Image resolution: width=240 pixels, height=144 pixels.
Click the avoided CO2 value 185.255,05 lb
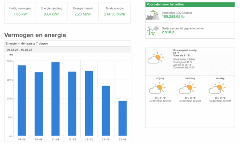(x=173, y=17)
